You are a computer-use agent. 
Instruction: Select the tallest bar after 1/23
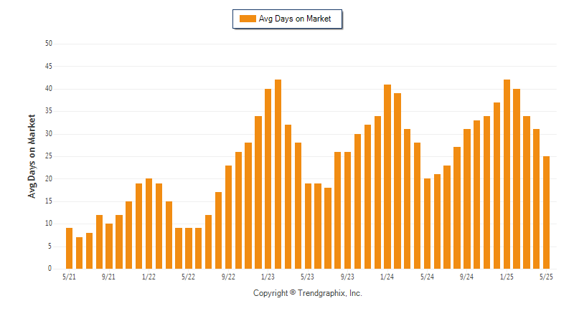click(278, 174)
